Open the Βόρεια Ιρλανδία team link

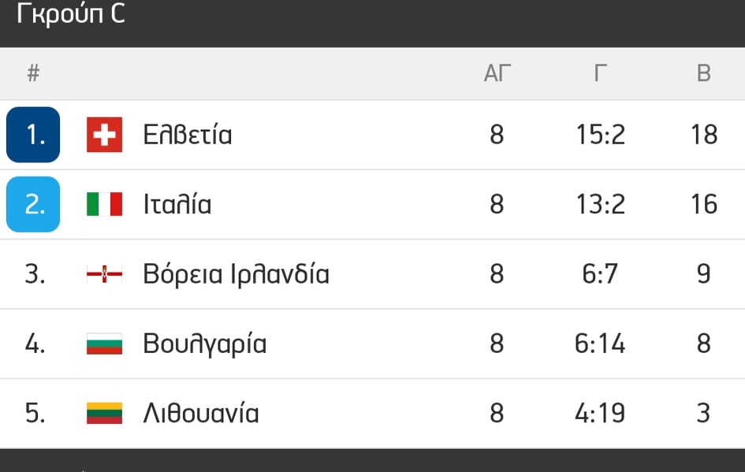tap(236, 274)
